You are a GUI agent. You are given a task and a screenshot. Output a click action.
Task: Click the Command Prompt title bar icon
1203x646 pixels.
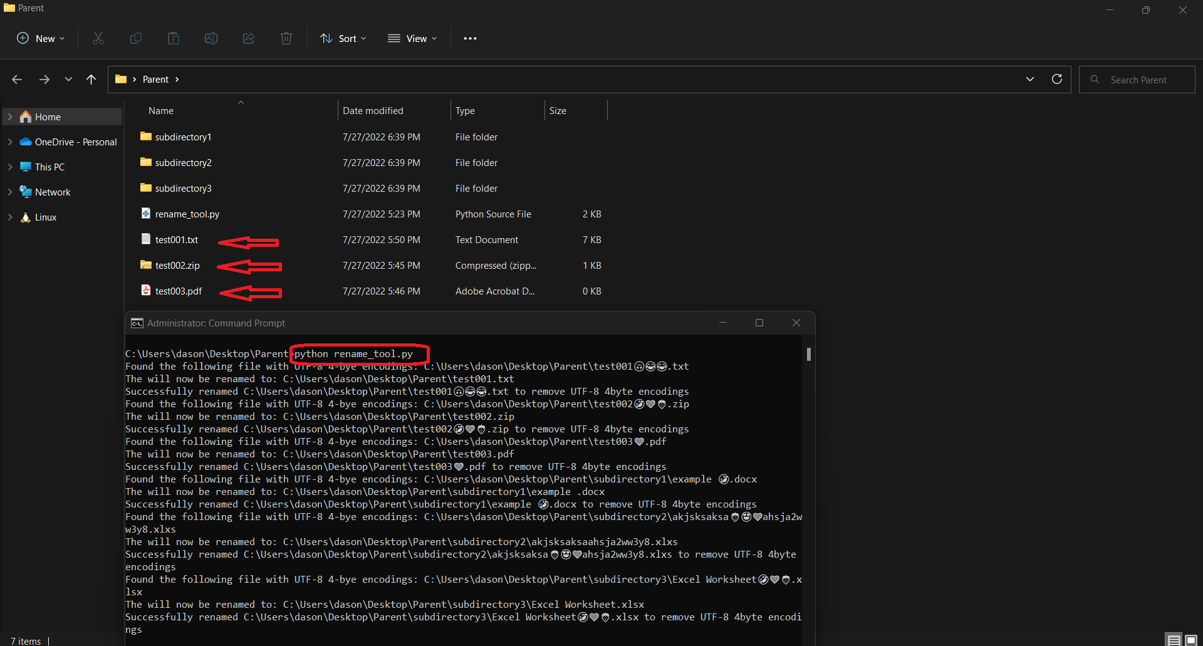click(x=137, y=323)
